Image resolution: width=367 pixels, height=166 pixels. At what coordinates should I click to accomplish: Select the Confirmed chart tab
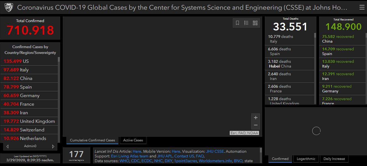[x=280, y=159]
